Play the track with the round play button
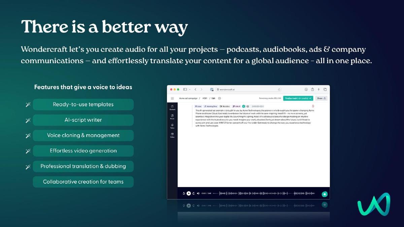 [x=189, y=193]
